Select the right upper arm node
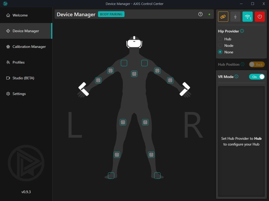Image resolution: width=269 pixels, height=201 pixels. click(157, 71)
